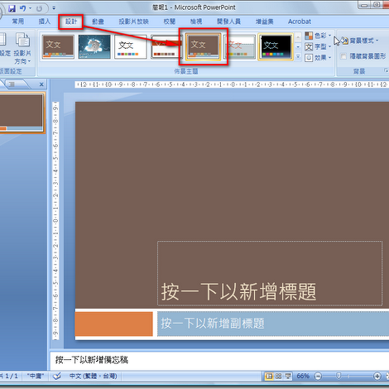Open the 色彩 theme colors dropdown
The height and width of the screenshot is (389, 389).
tap(317, 35)
